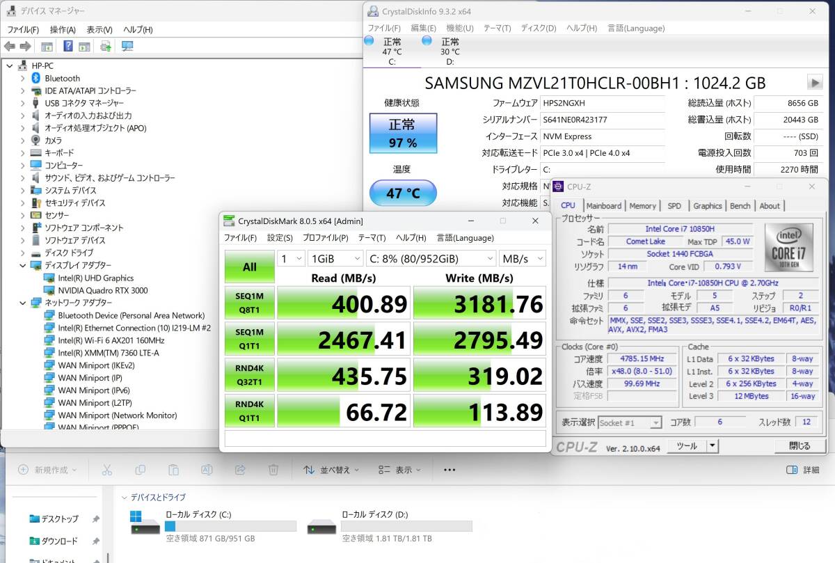Switch to the Graphics tab in CPU-Z
Image resolution: width=835 pixels, height=563 pixels.
pos(707,205)
